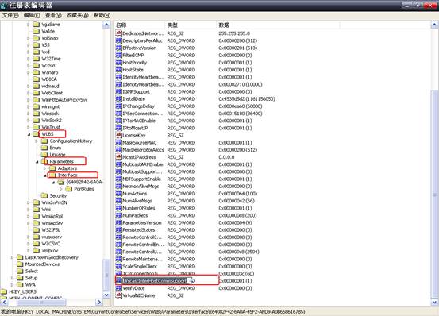This screenshot has height=316, width=439.
Task: Expand the ConfigurationHistory tree node
Action: pyautogui.click(x=37, y=141)
